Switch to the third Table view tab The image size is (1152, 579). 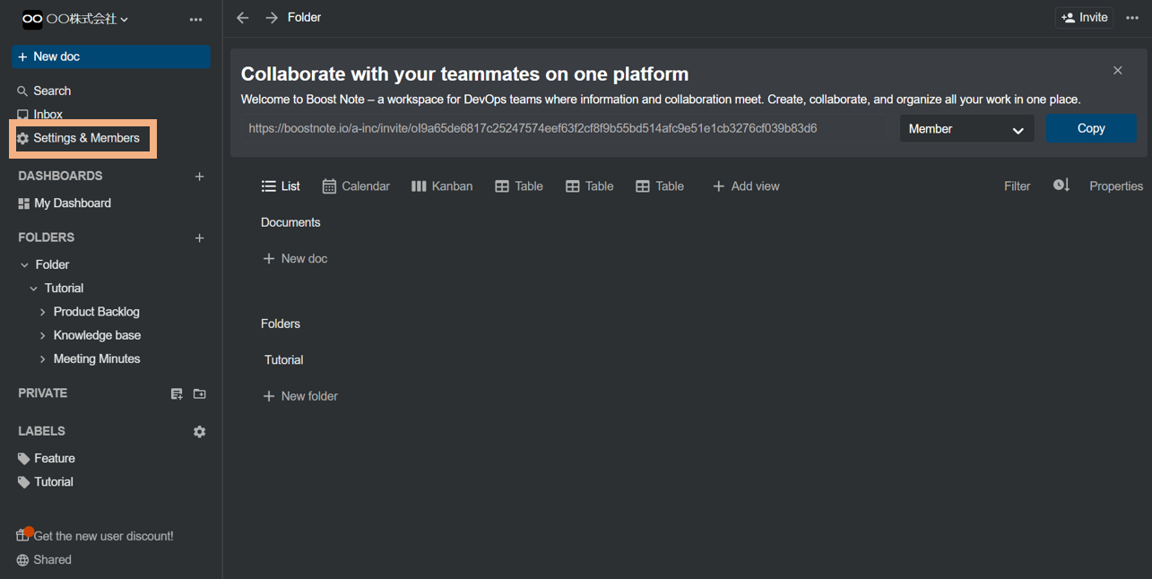[660, 186]
